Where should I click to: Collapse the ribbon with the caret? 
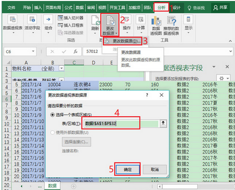pyautogui.click(x=230, y=41)
